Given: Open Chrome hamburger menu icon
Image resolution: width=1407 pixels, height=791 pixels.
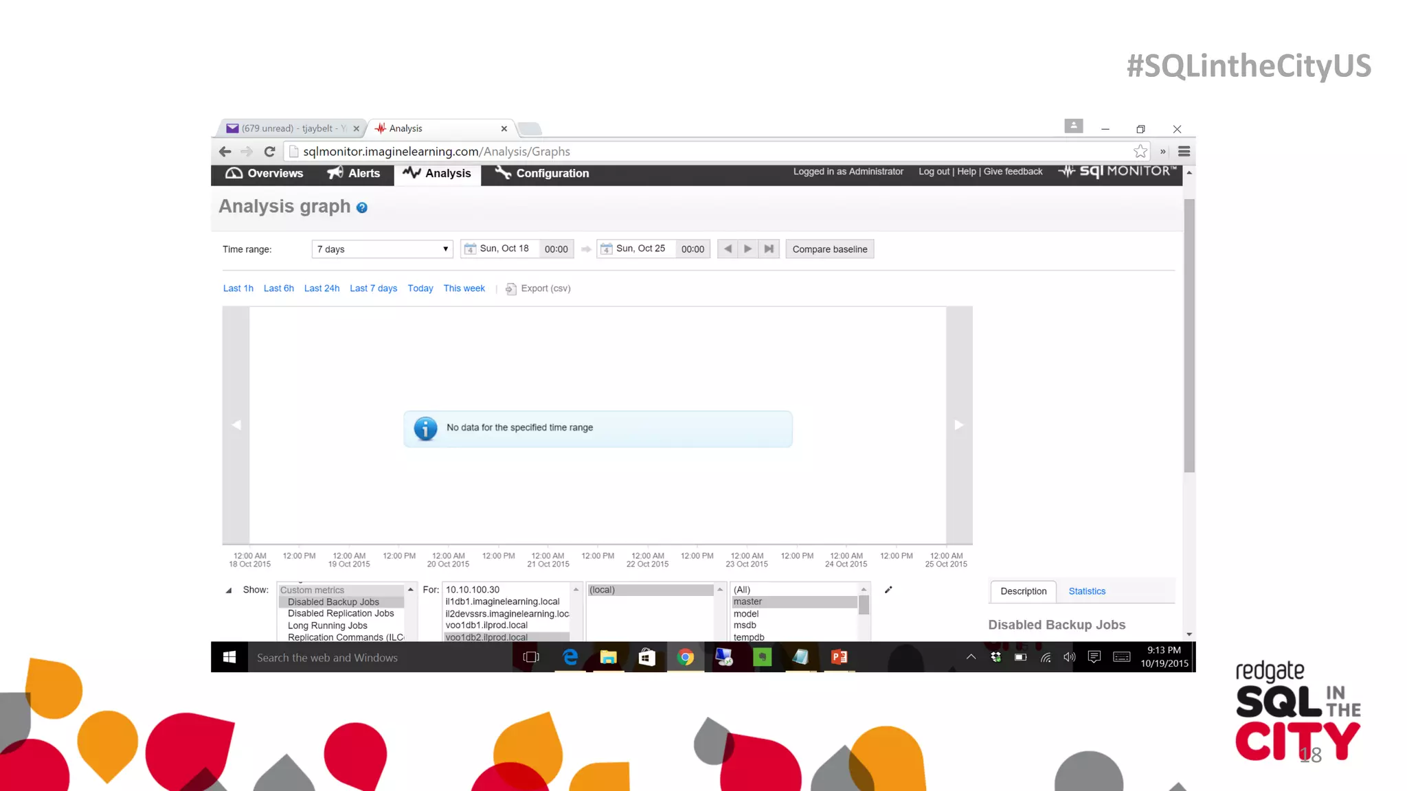Looking at the screenshot, I should click(x=1184, y=152).
